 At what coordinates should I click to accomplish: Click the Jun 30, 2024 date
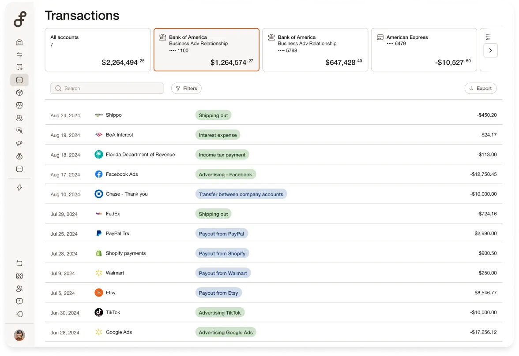pos(65,313)
